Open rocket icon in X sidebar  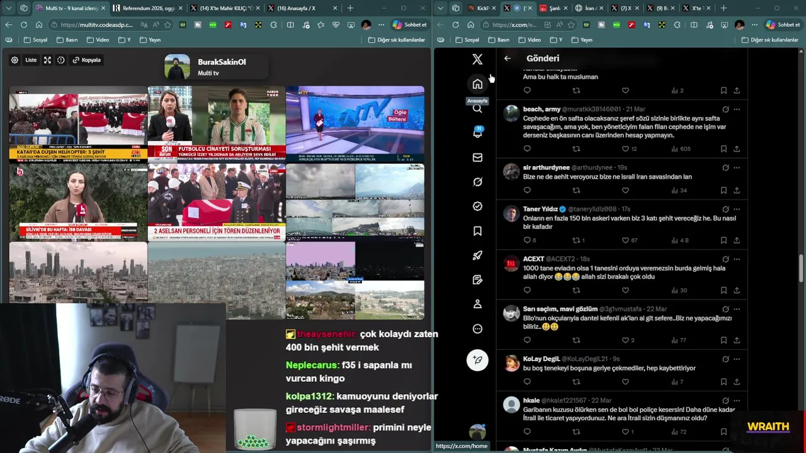coord(477,255)
